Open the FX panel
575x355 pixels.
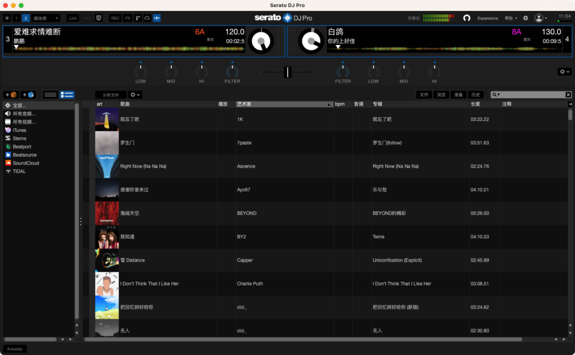pyautogui.click(x=128, y=18)
